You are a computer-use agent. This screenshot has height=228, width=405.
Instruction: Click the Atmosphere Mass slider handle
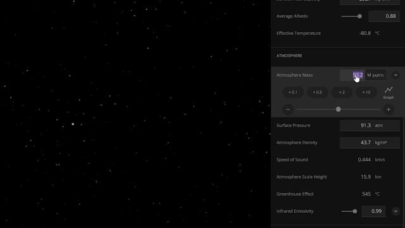click(338, 110)
